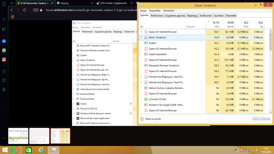The width and height of the screenshot is (274, 154).
Task: Open Opera GX from the taskbar
Action: [x=16, y=150]
